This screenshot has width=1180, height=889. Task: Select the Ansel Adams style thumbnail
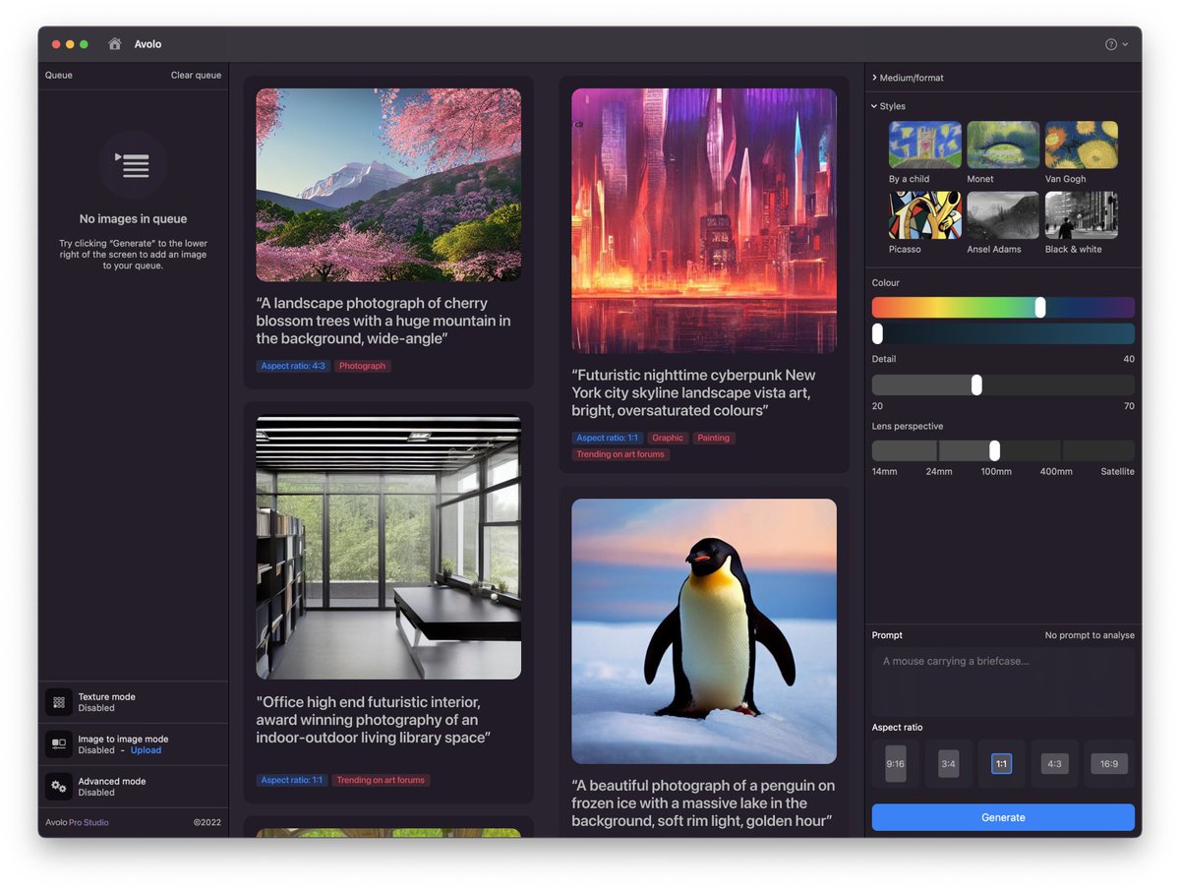[x=1003, y=215]
